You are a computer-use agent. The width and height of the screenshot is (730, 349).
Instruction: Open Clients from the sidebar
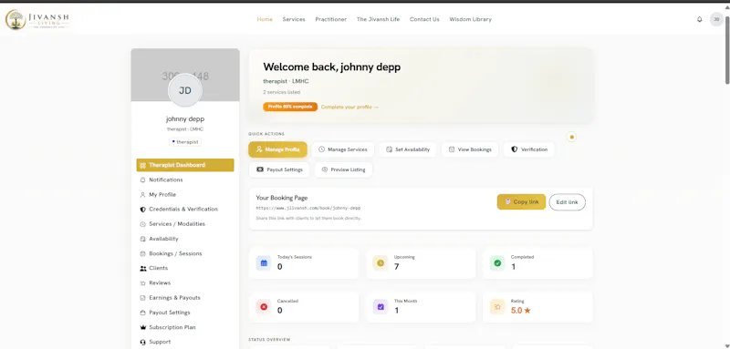coord(185,268)
